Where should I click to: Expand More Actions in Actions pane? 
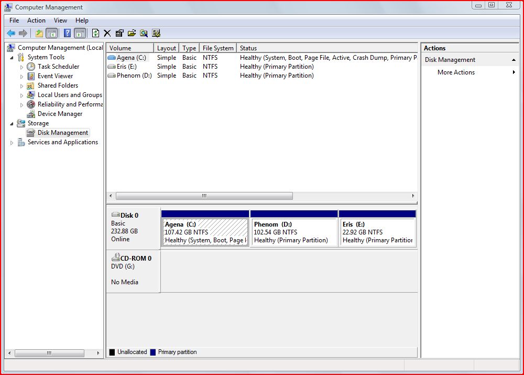(456, 72)
